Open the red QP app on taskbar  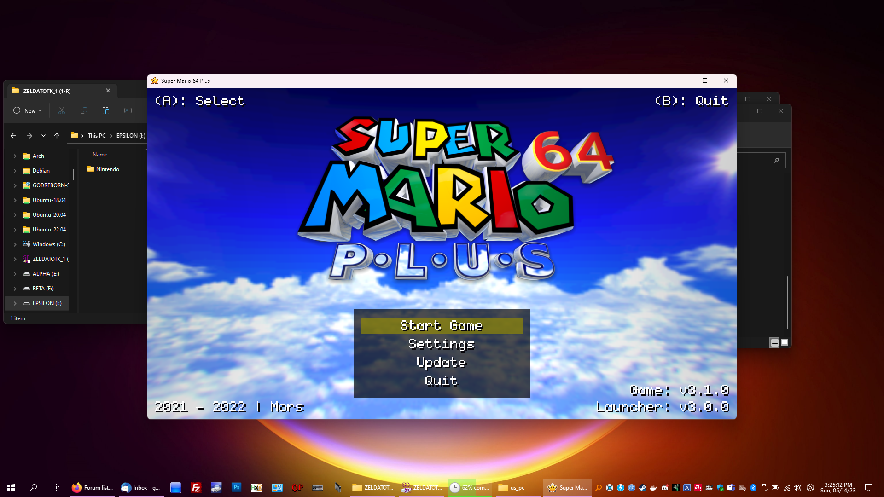[297, 488]
